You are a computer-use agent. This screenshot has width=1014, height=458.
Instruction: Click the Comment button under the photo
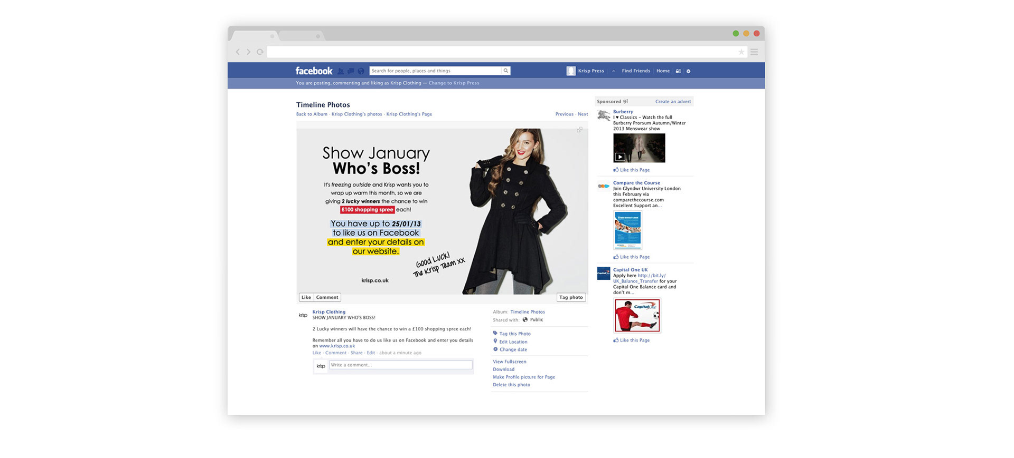click(327, 297)
